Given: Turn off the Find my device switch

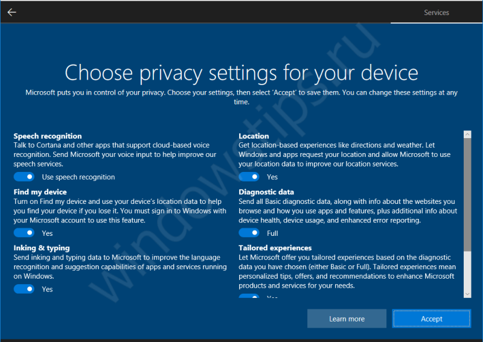Looking at the screenshot, I should (24, 233).
